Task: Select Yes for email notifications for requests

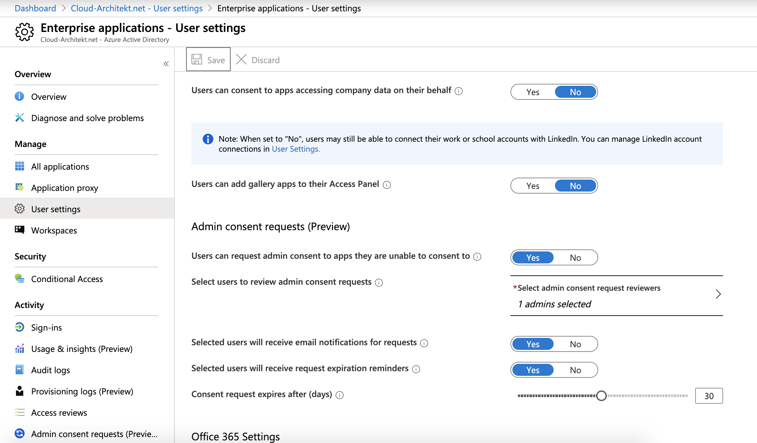Action: [x=533, y=344]
